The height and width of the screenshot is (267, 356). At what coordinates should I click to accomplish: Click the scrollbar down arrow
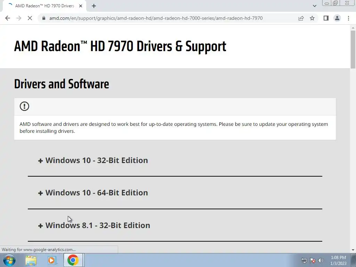click(353, 250)
